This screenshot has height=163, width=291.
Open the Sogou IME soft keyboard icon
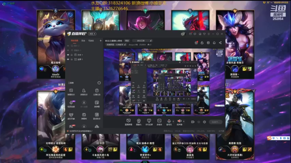284,138
